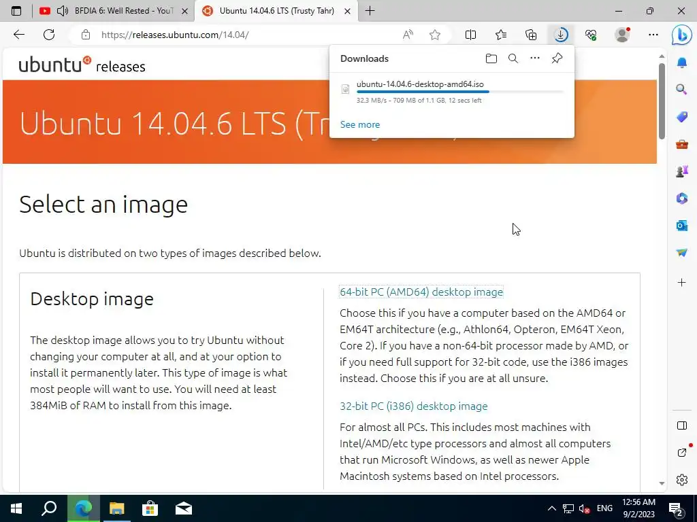Screen dimensions: 697x522
Task: Start Read aloud from address bar
Action: point(408,35)
